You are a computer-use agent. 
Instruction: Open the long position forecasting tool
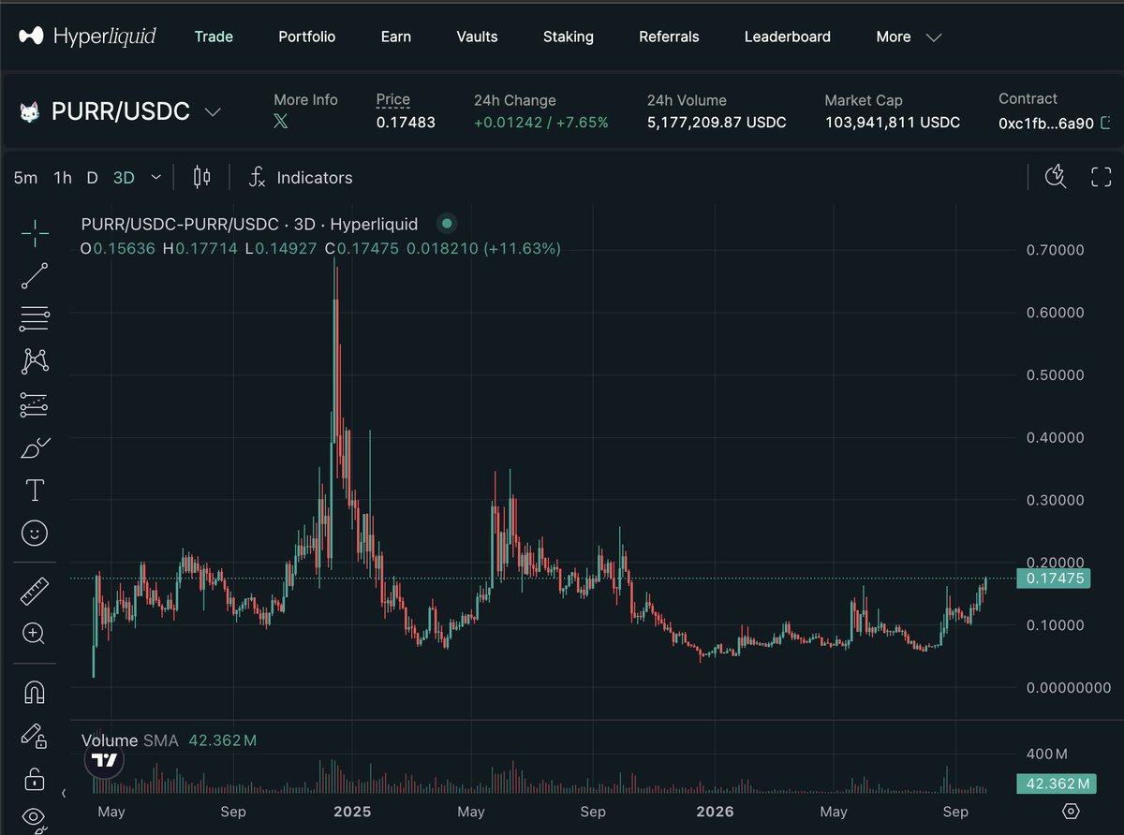35,404
